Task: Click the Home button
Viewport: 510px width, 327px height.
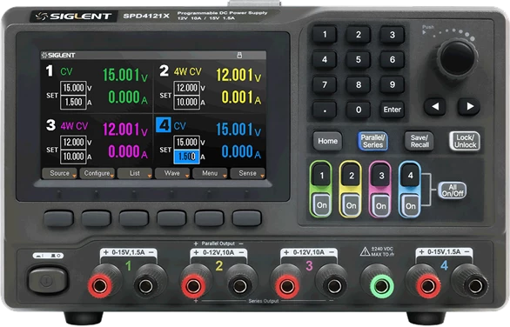Action: (327, 141)
